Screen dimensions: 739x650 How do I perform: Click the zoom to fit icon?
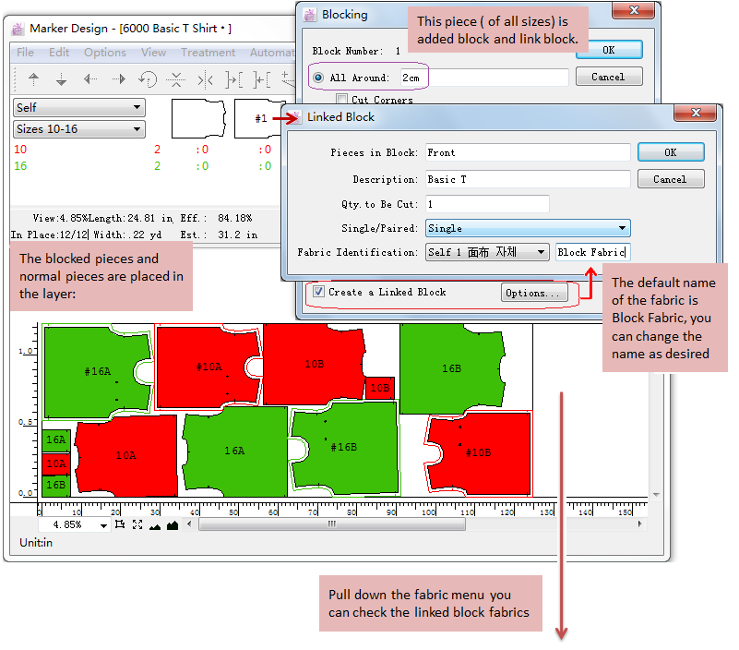137,524
